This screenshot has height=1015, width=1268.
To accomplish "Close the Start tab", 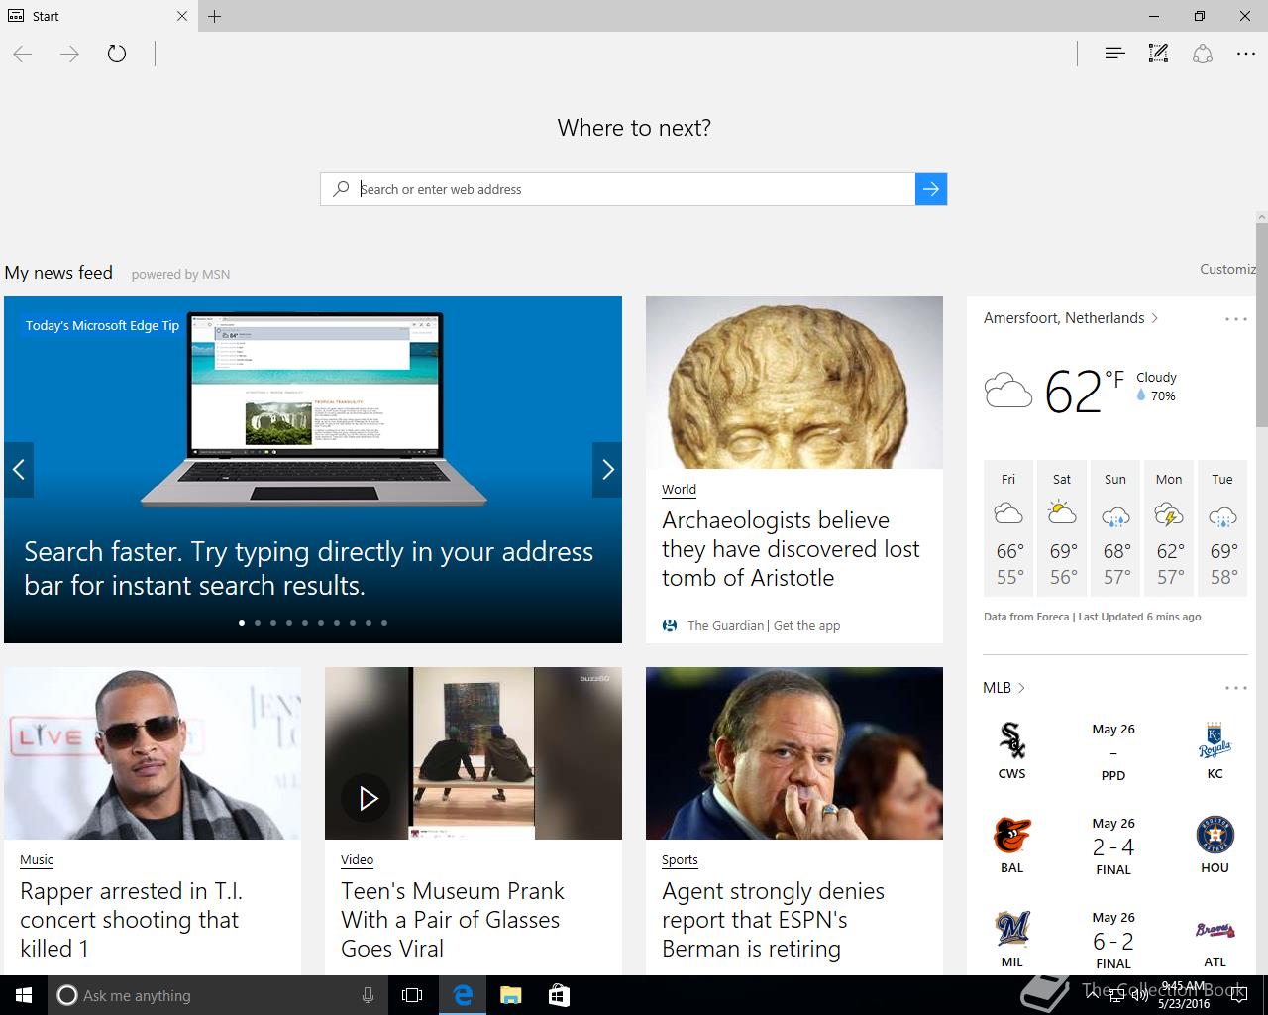I will click(182, 16).
